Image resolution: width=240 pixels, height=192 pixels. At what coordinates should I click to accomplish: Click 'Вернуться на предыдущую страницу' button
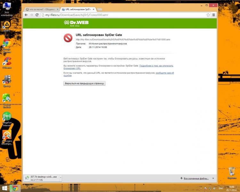pyautogui.click(x=84, y=84)
